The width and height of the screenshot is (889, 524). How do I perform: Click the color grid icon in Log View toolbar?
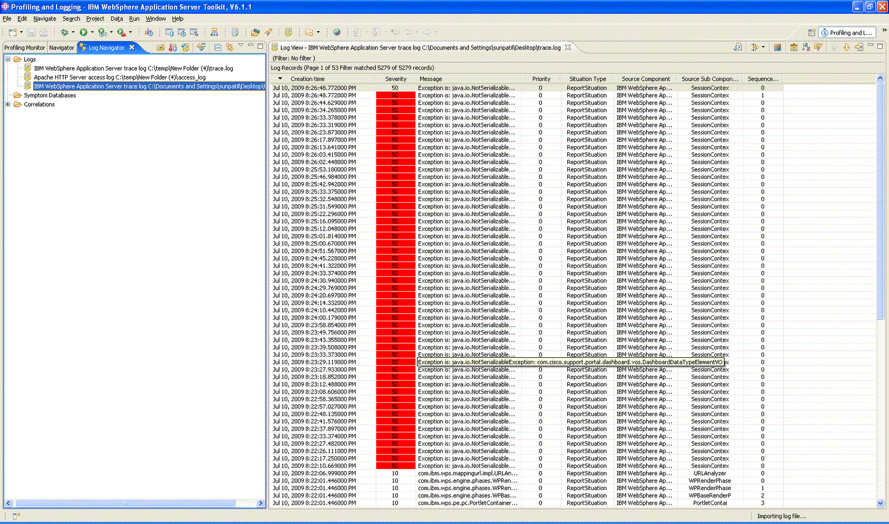pyautogui.click(x=777, y=47)
